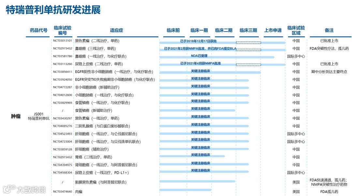Select note FDA突破性疗法、孤儿药
The height and width of the screenshot is (196, 352).
point(329,49)
